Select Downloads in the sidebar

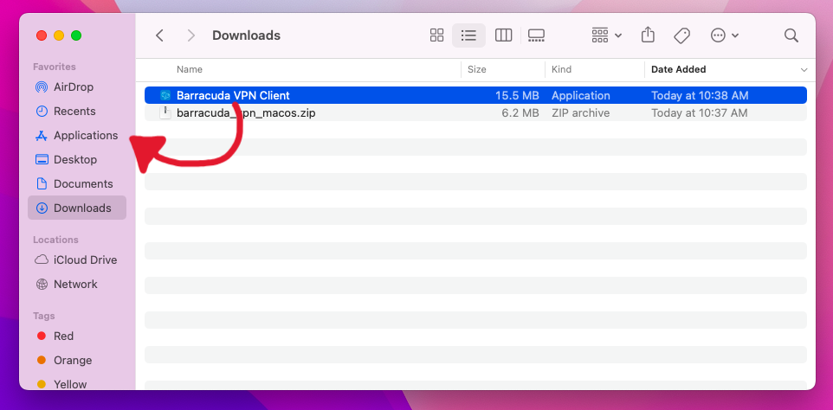coord(77,208)
